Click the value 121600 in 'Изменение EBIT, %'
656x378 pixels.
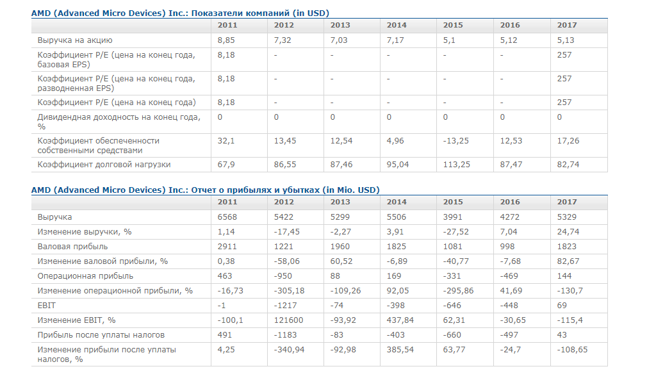coord(289,320)
